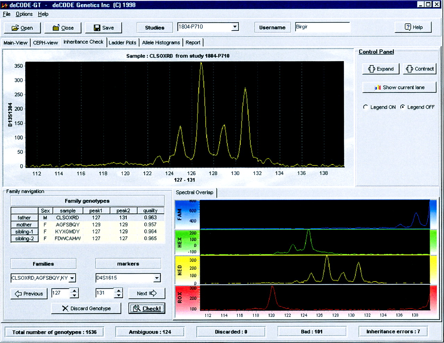Viewport: 444px width, 343px height.
Task: Expand the plot in Control Panel
Action: click(381, 69)
